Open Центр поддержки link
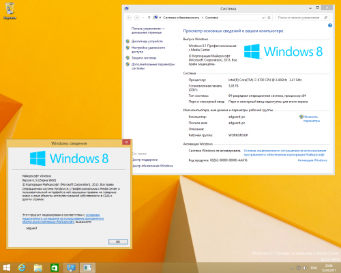This screenshot has width=341, height=273. 145,160
